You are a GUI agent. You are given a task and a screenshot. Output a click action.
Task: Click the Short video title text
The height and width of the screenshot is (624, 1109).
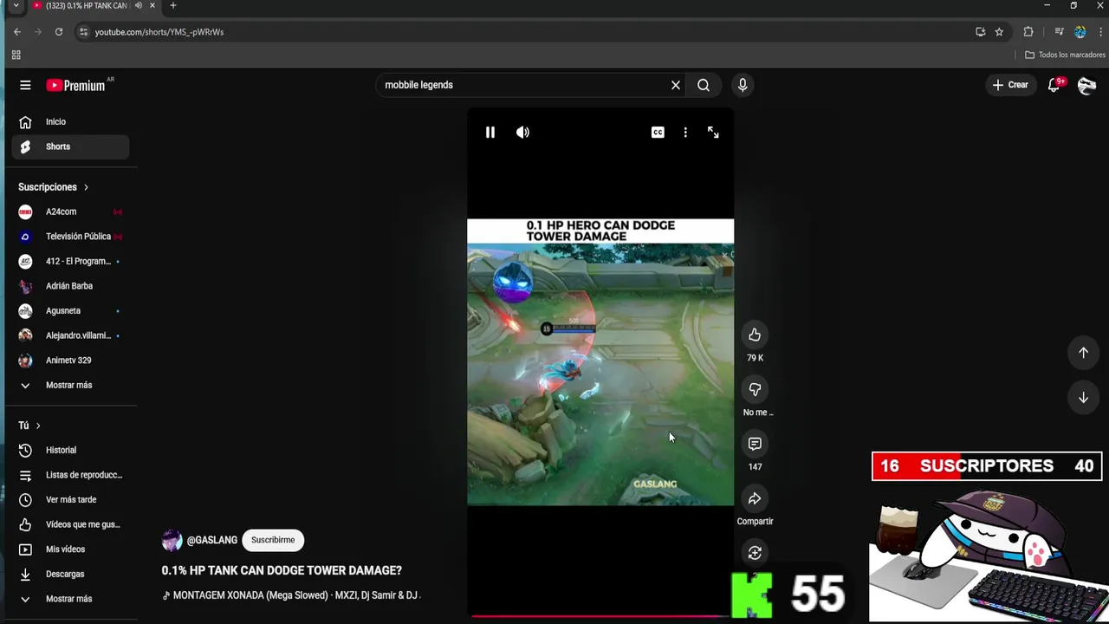282,570
